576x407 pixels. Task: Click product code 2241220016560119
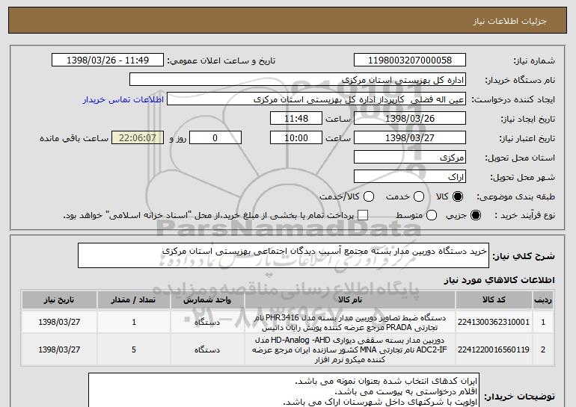[494, 349]
